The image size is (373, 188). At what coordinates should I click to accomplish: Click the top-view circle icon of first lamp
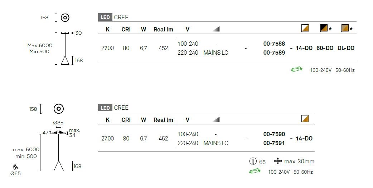click(65, 18)
